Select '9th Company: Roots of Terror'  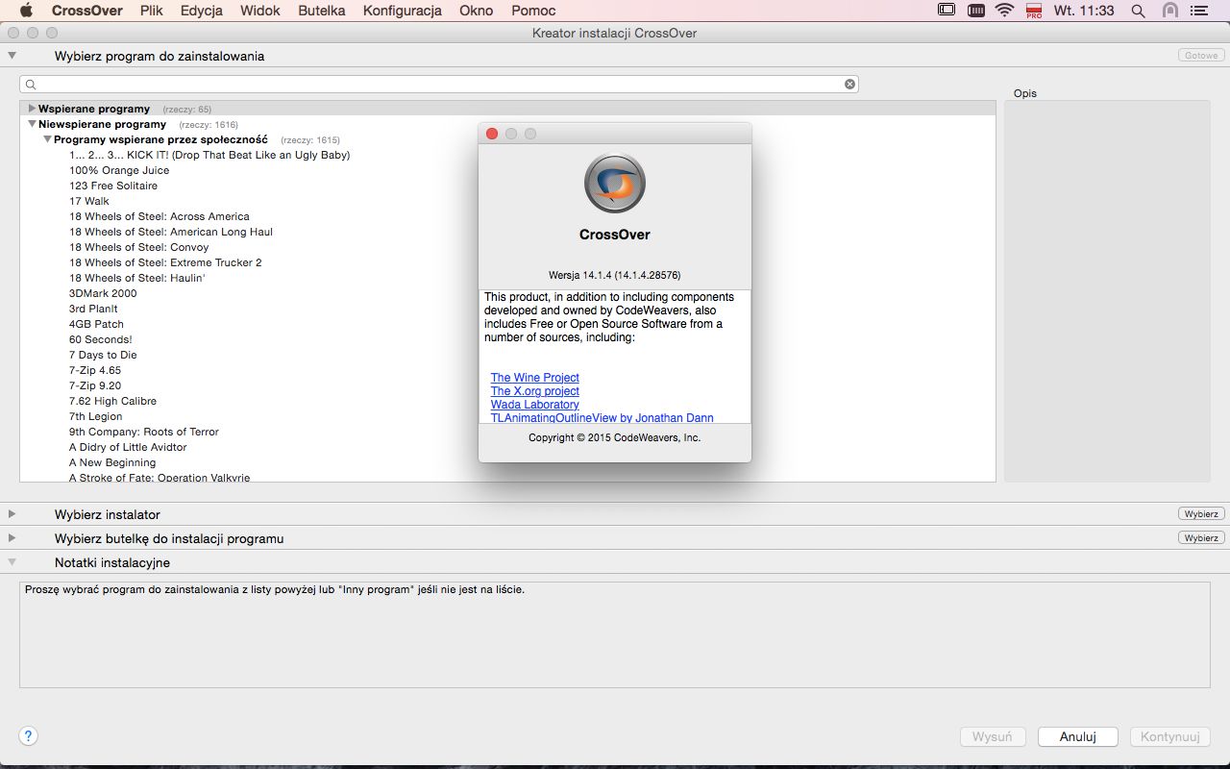(144, 432)
